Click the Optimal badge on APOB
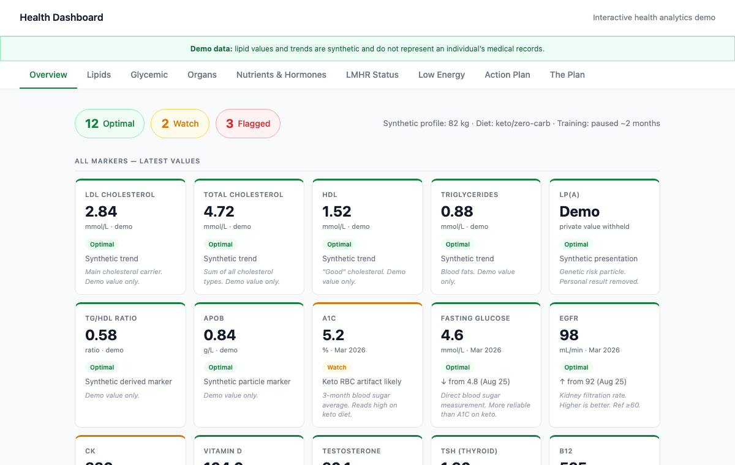This screenshot has width=735, height=465. 221,368
